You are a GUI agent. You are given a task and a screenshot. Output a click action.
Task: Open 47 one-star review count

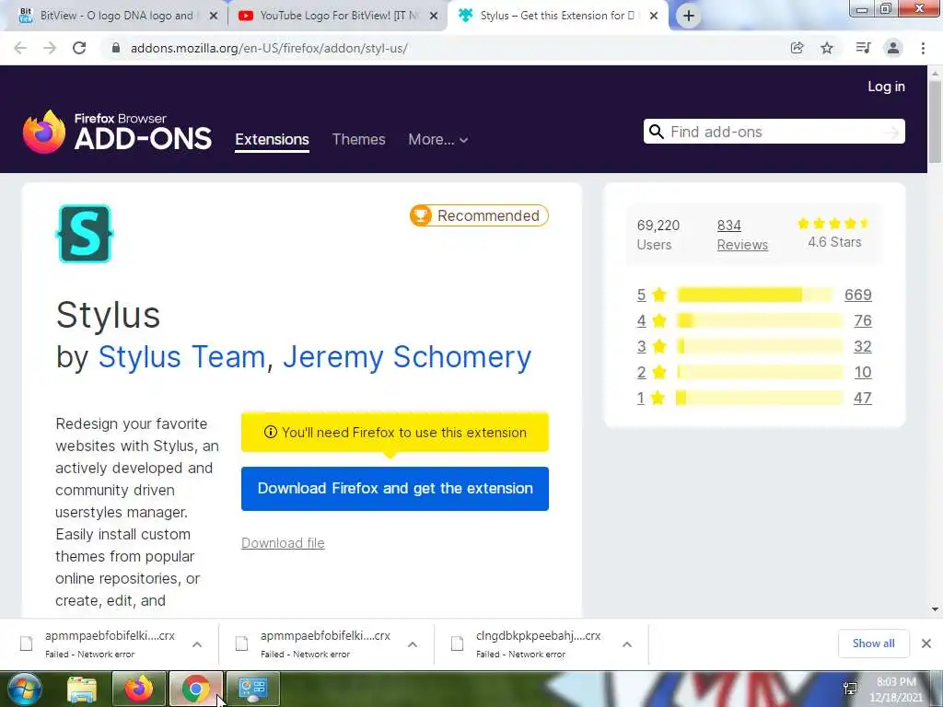[862, 398]
